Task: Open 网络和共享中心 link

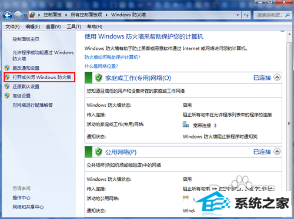Action: tap(28, 207)
